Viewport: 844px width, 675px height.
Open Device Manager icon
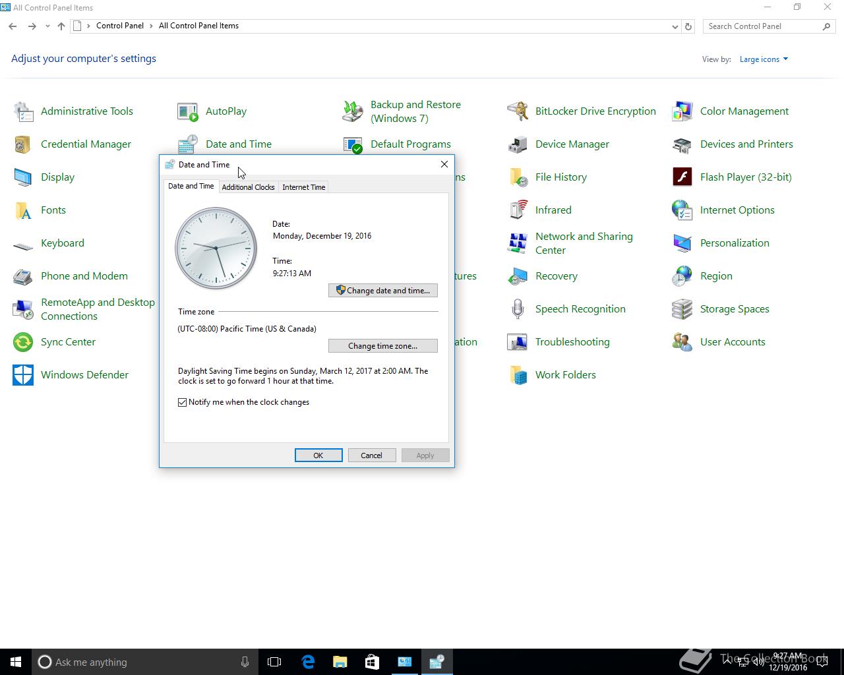click(518, 144)
